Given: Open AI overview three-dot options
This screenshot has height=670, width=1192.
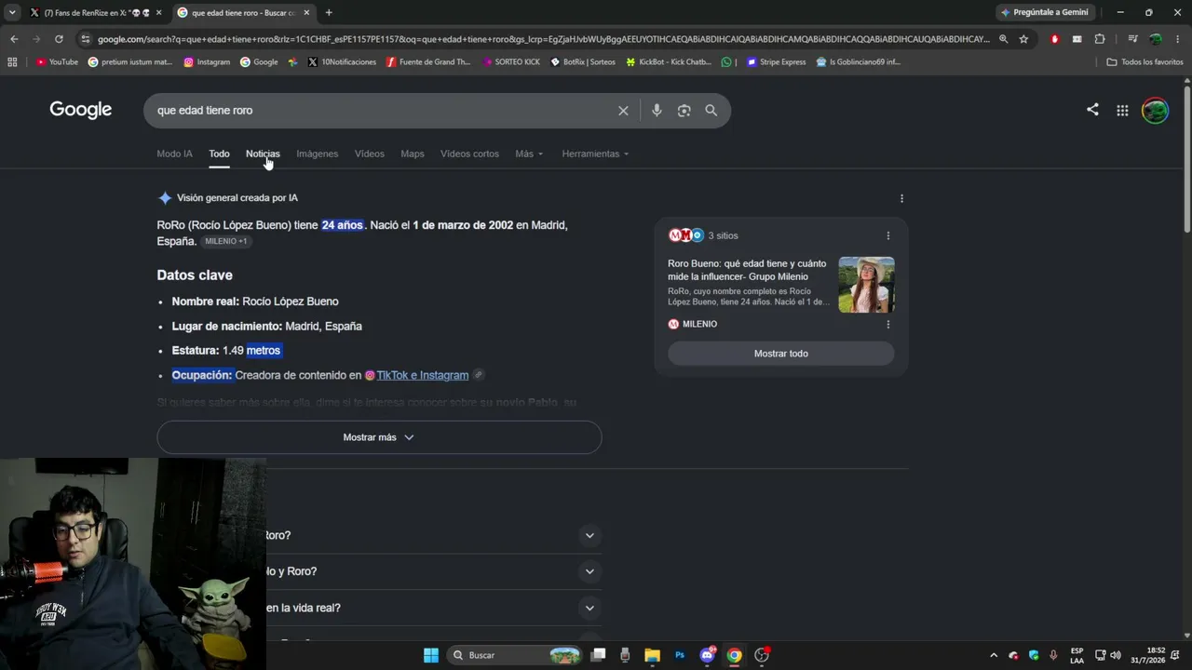Looking at the screenshot, I should pyautogui.click(x=901, y=198).
